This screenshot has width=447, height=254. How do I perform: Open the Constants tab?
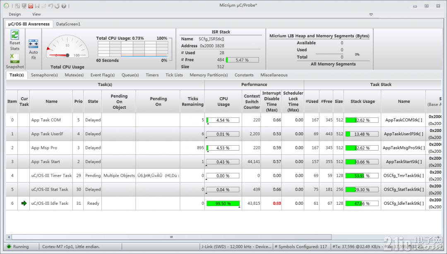244,75
